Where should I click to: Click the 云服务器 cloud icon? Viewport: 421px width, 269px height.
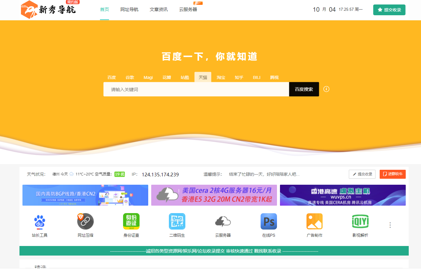tap(223, 221)
